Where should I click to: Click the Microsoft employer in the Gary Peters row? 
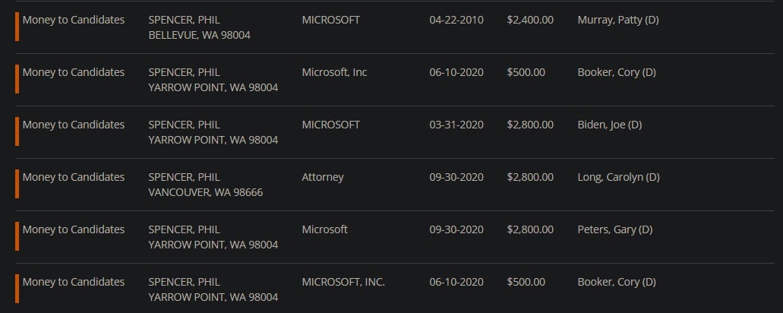(x=324, y=229)
